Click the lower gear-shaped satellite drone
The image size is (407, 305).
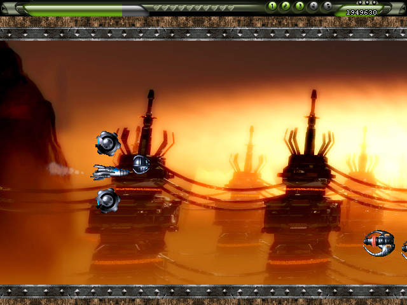[107, 200]
